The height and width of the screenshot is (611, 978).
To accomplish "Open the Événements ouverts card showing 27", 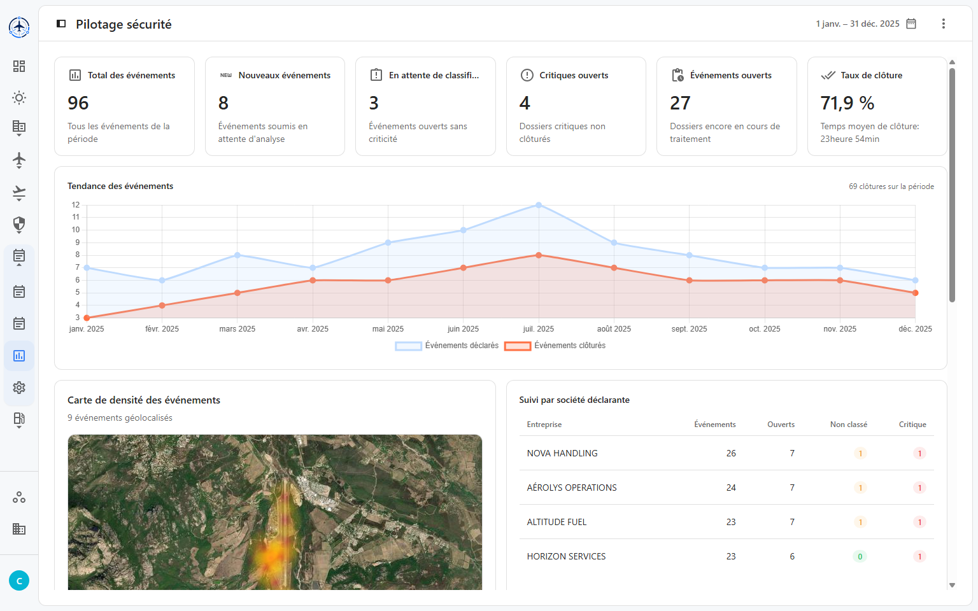I will (x=726, y=106).
